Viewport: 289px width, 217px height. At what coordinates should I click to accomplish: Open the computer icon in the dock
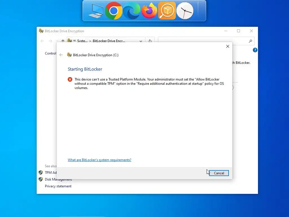(x=96, y=11)
